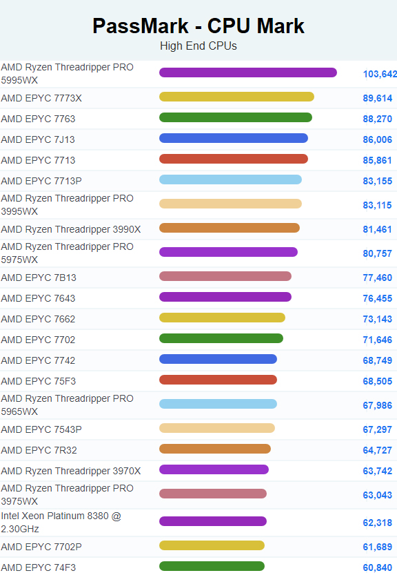Click the 89,614 score value
The height and width of the screenshot is (573, 397).
[x=377, y=98]
